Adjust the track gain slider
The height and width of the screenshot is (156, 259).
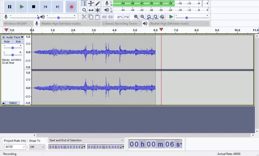[x=12, y=48]
